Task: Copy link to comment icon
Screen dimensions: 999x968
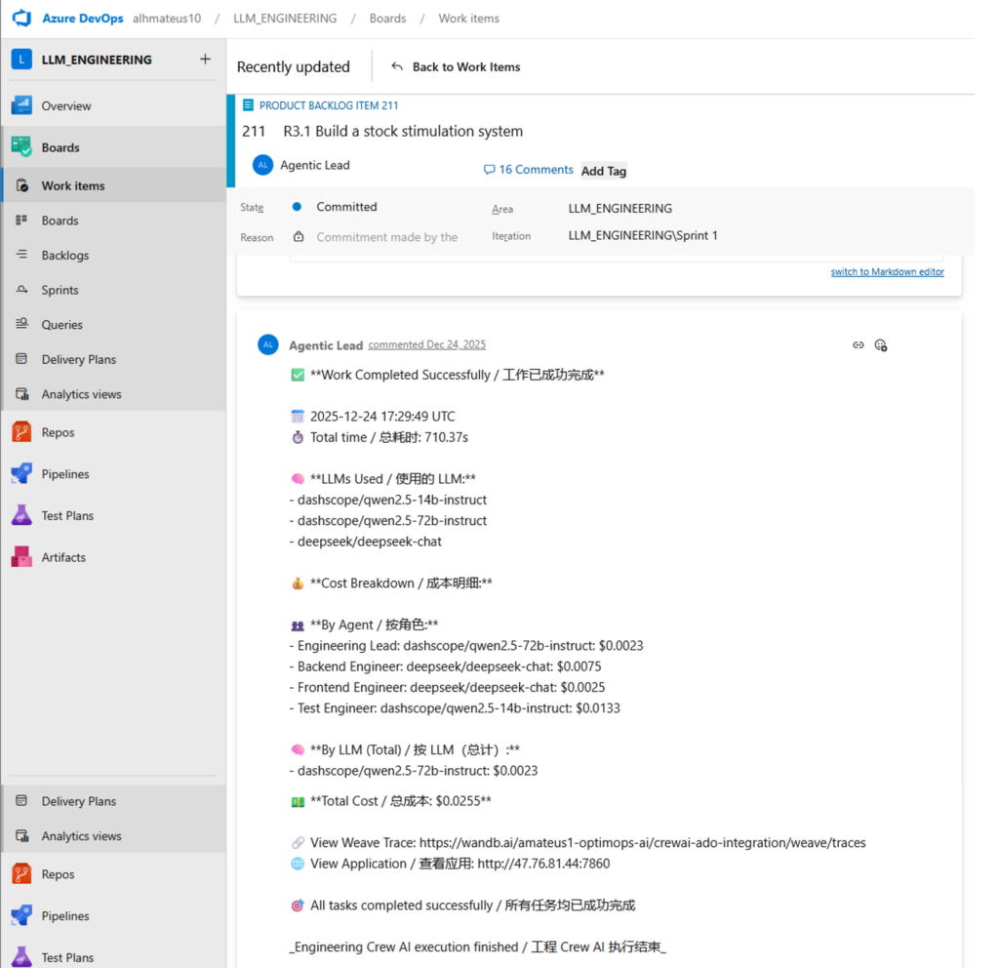Action: click(x=859, y=344)
